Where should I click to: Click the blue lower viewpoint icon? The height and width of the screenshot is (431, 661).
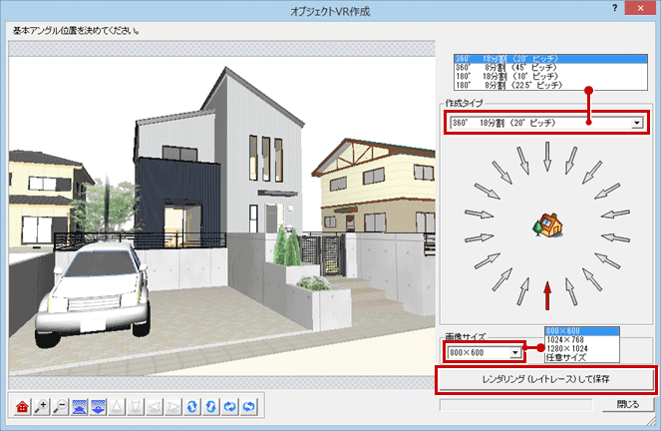click(x=98, y=406)
